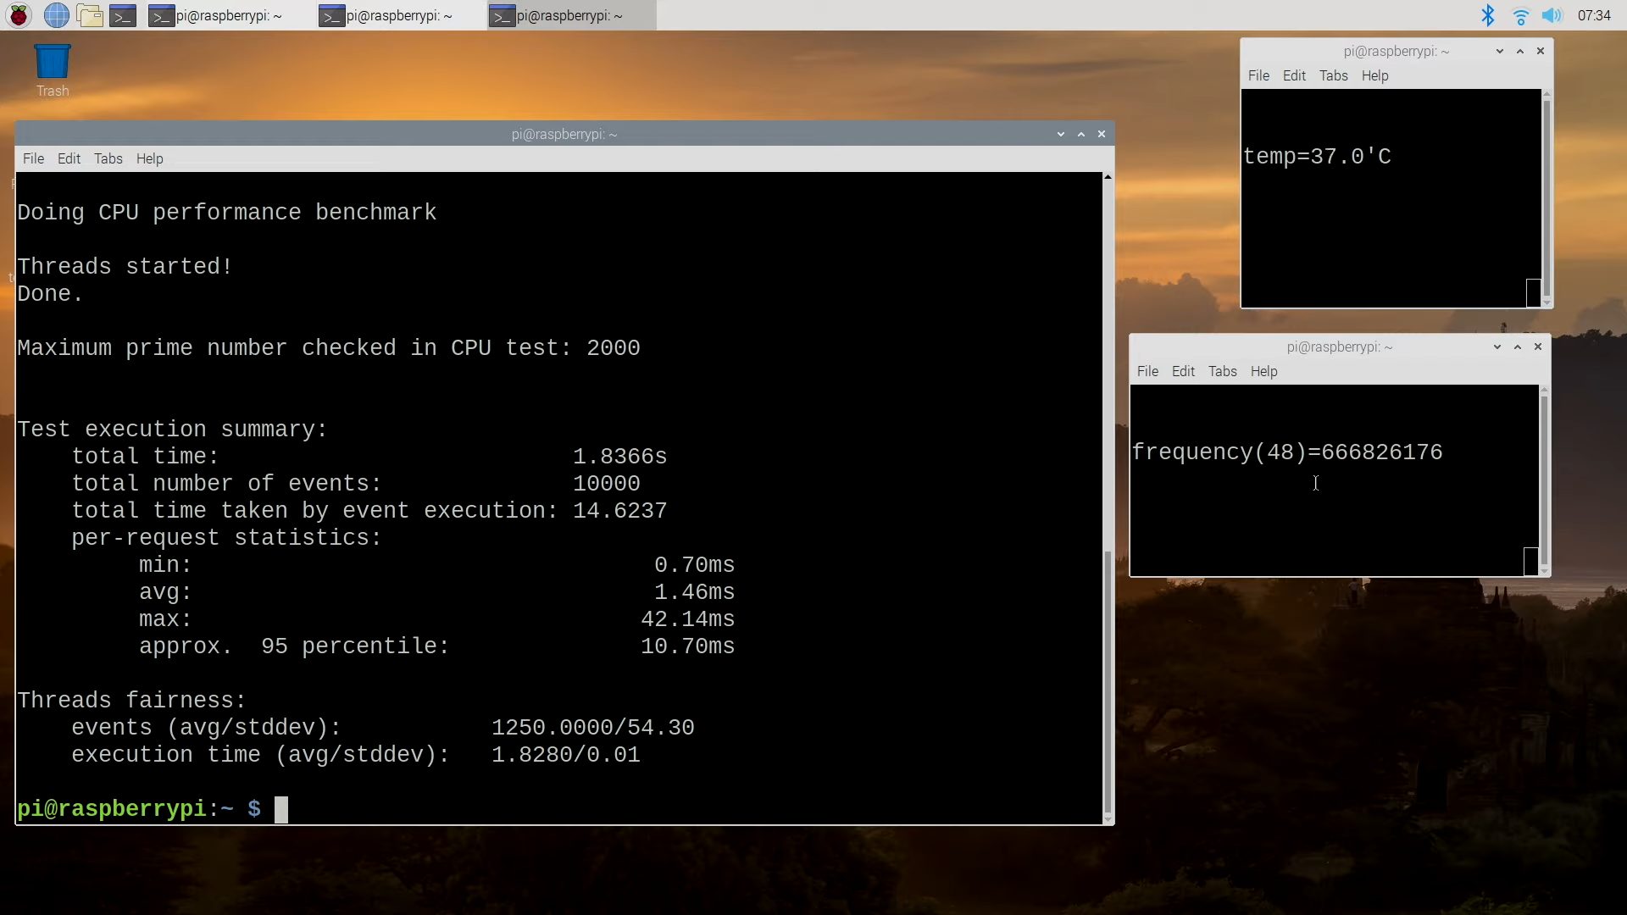The image size is (1627, 915).
Task: Click the clock showing 07:34
Action: (x=1593, y=15)
